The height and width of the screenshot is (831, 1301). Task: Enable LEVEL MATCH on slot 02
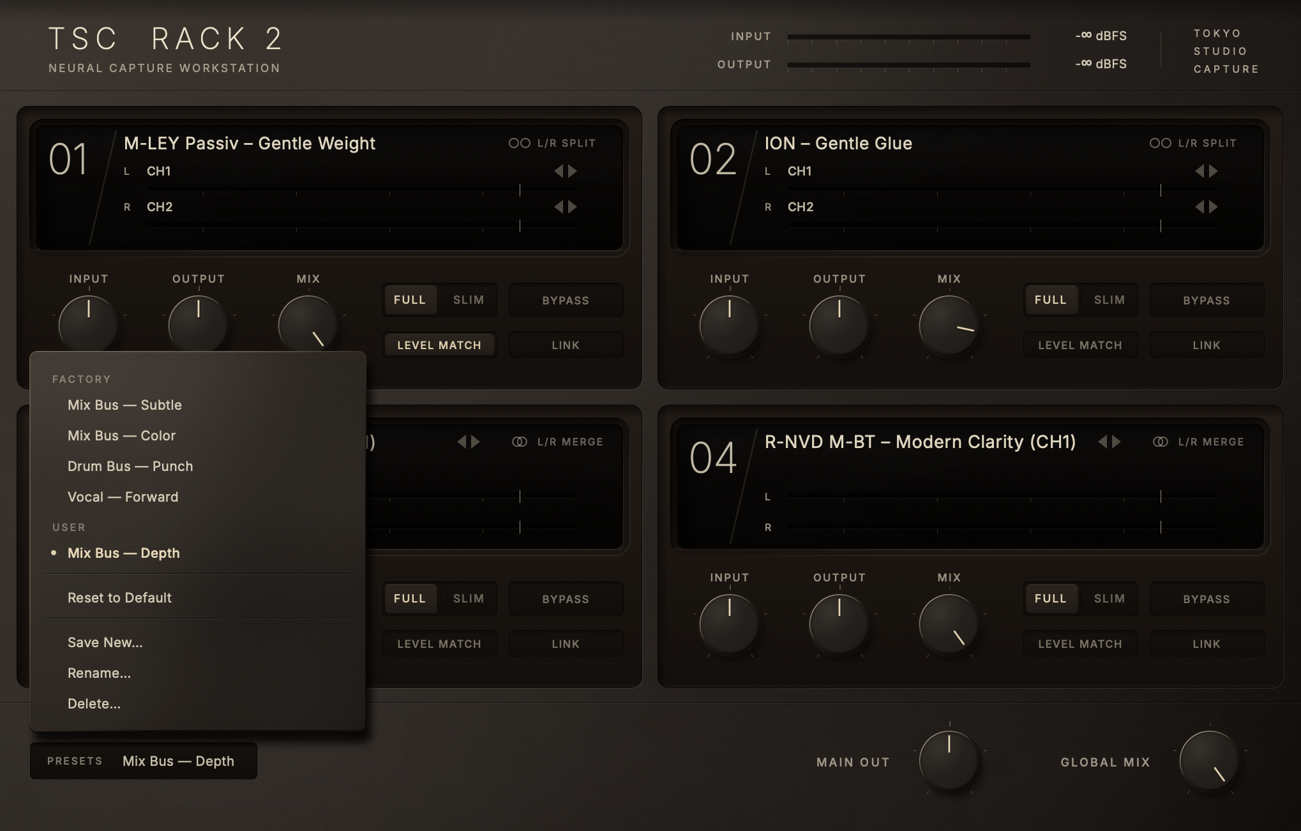click(1080, 345)
